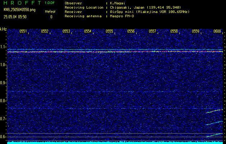Click the version label 1.00f
This screenshot has height=144, width=226.
[50, 3]
